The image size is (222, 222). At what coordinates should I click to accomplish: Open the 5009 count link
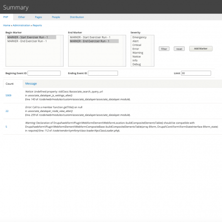pyautogui.click(x=9, y=95)
